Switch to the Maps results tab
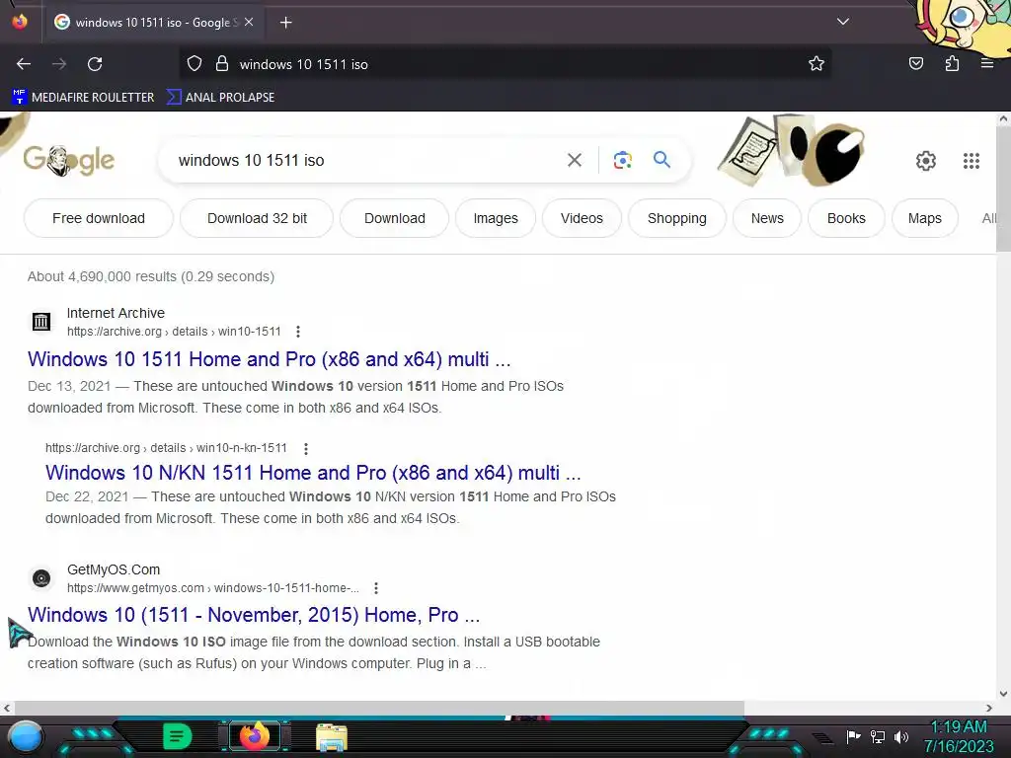Image resolution: width=1011 pixels, height=758 pixels. point(924,218)
